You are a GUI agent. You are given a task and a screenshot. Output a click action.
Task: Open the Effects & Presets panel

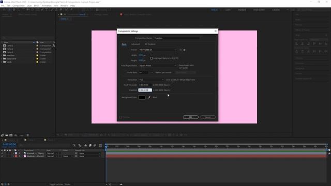click(x=303, y=30)
